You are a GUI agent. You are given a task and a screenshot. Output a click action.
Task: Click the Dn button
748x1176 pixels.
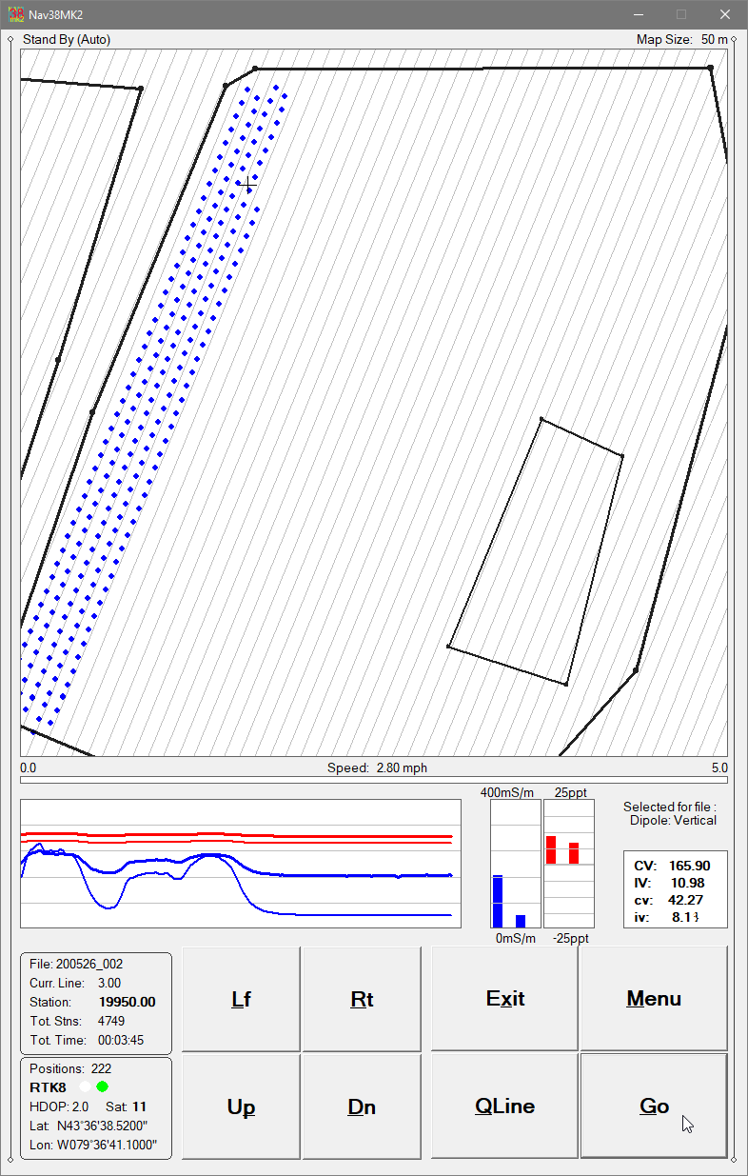click(362, 1106)
